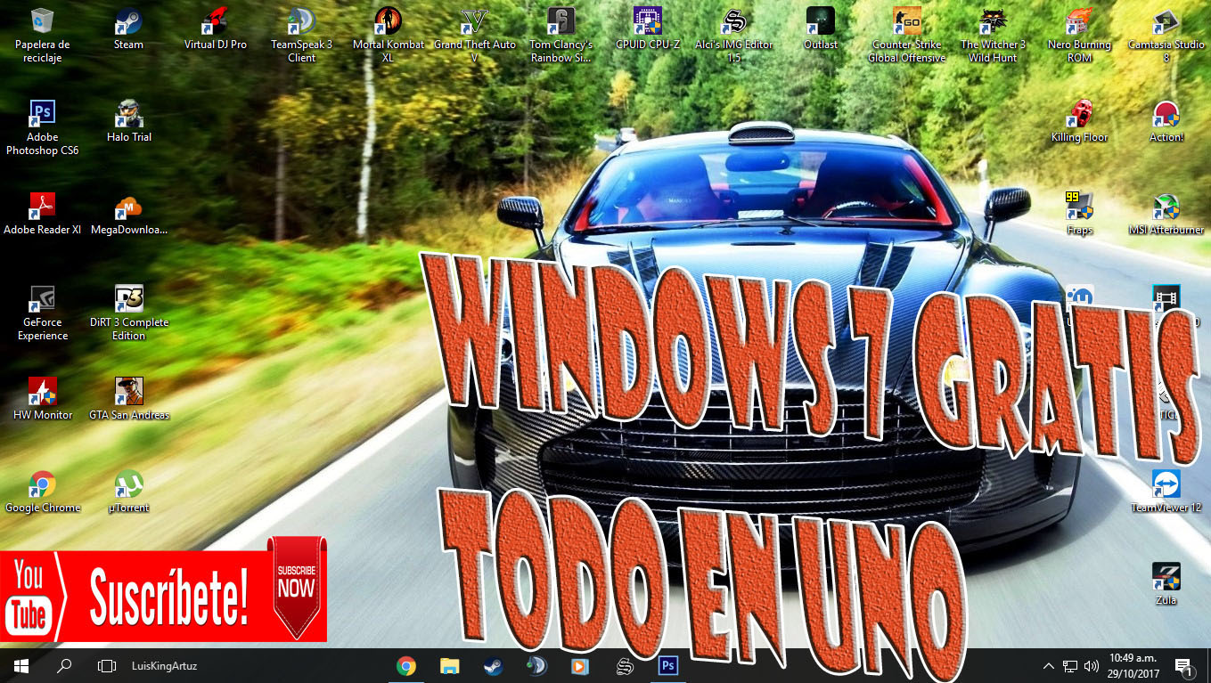The image size is (1211, 683).
Task: Open TeamSpeak from the taskbar
Action: [536, 666]
